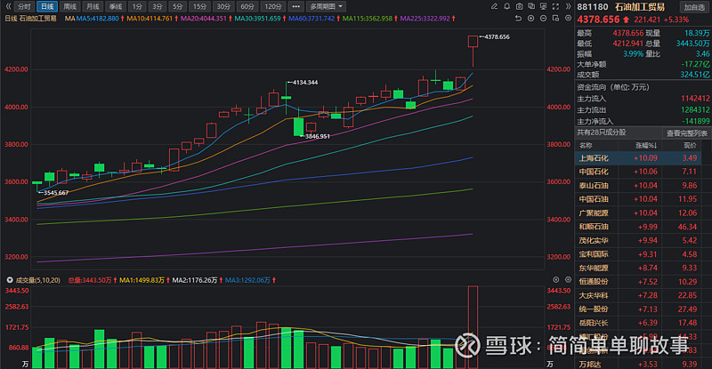Viewport: 712px width, 369px height.
Task: Click 查看完整列表 button
Action: pyautogui.click(x=686, y=133)
